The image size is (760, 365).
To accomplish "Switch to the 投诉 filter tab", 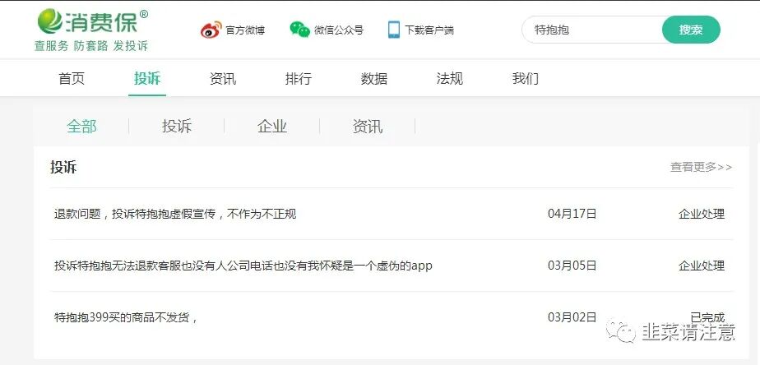I will (177, 127).
